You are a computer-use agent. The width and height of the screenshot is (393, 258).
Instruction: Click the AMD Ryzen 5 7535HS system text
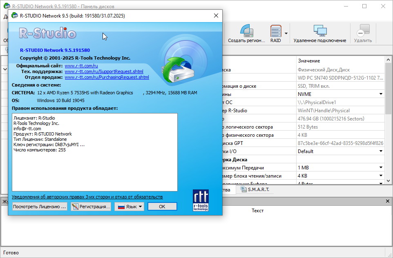coord(85,93)
